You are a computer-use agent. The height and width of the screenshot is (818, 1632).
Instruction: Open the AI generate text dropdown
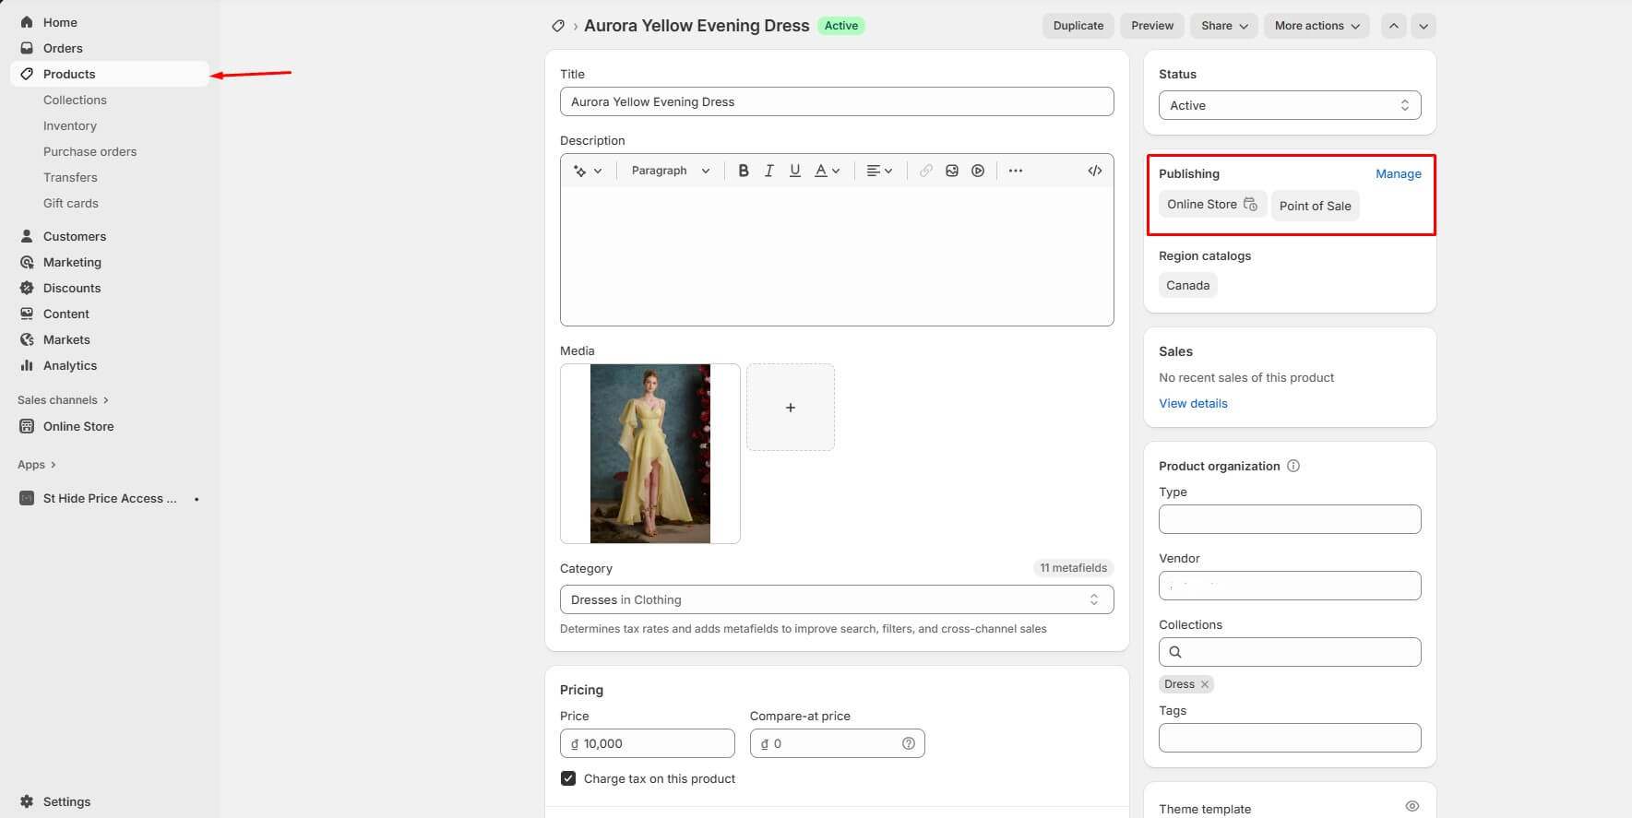(588, 171)
